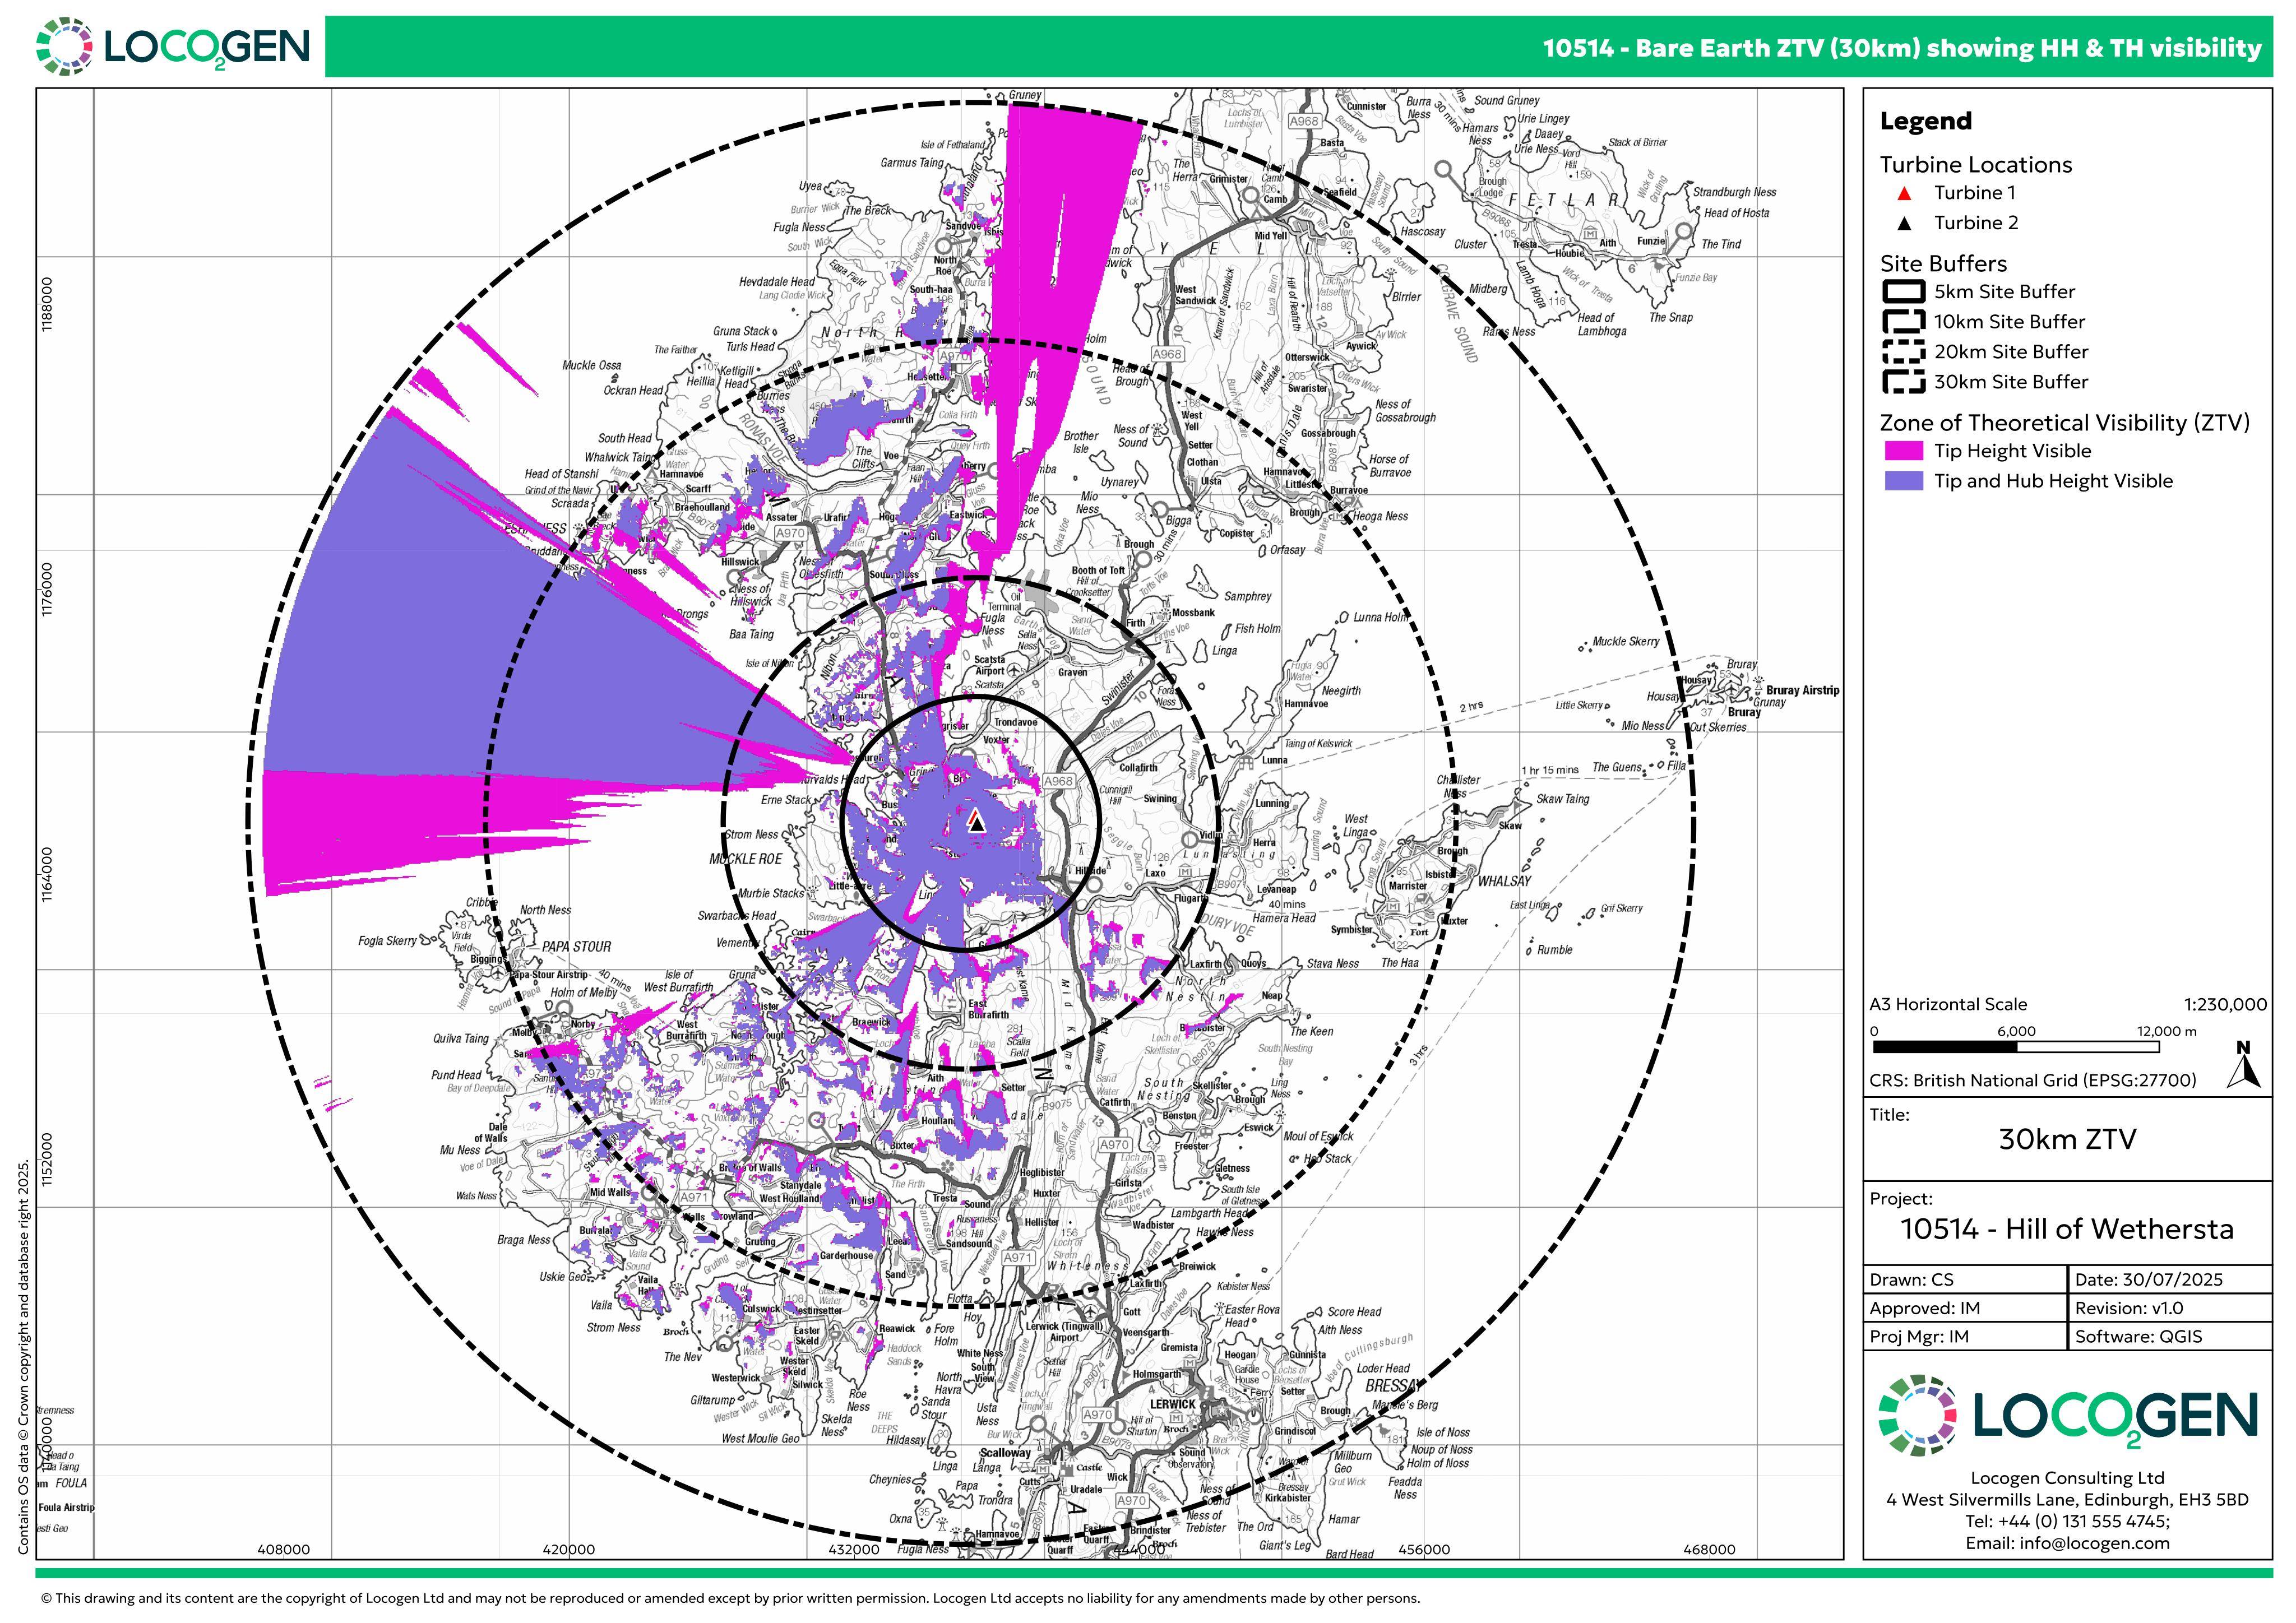The width and height of the screenshot is (2296, 1623).
Task: Click the 10km Site Buffer legend symbol
Action: [x=1904, y=322]
